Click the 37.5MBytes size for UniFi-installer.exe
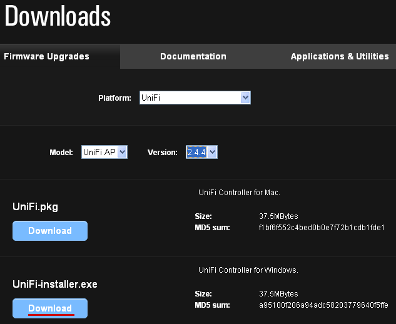396x324 pixels. pyautogui.click(x=278, y=294)
